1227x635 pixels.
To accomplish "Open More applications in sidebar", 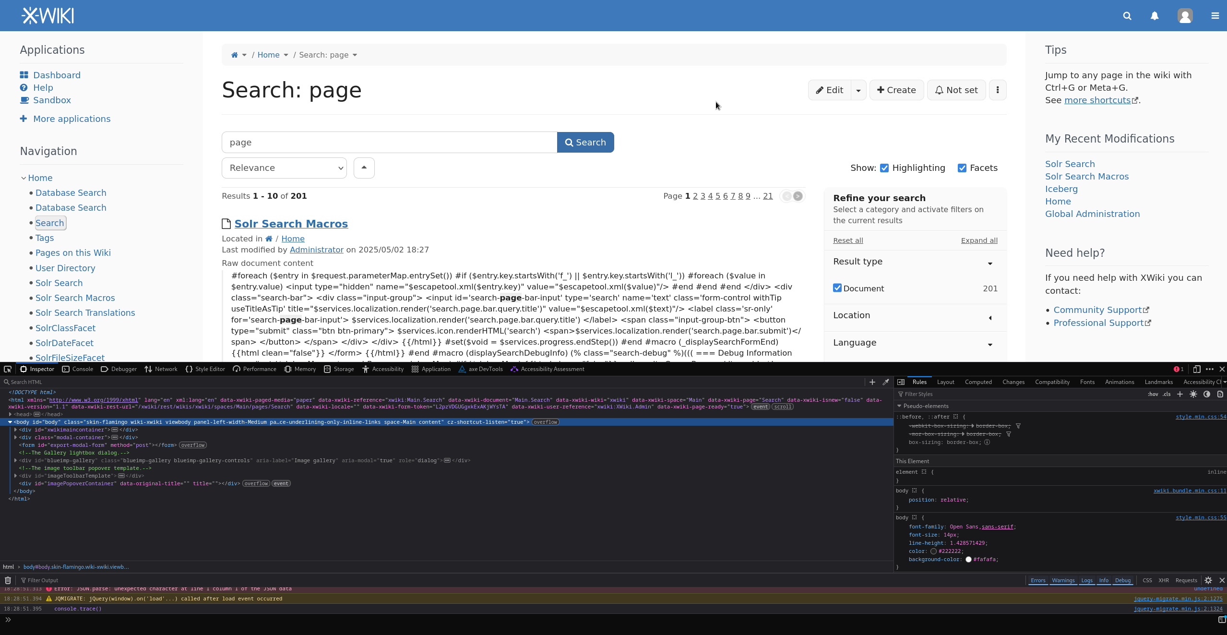I will point(71,119).
